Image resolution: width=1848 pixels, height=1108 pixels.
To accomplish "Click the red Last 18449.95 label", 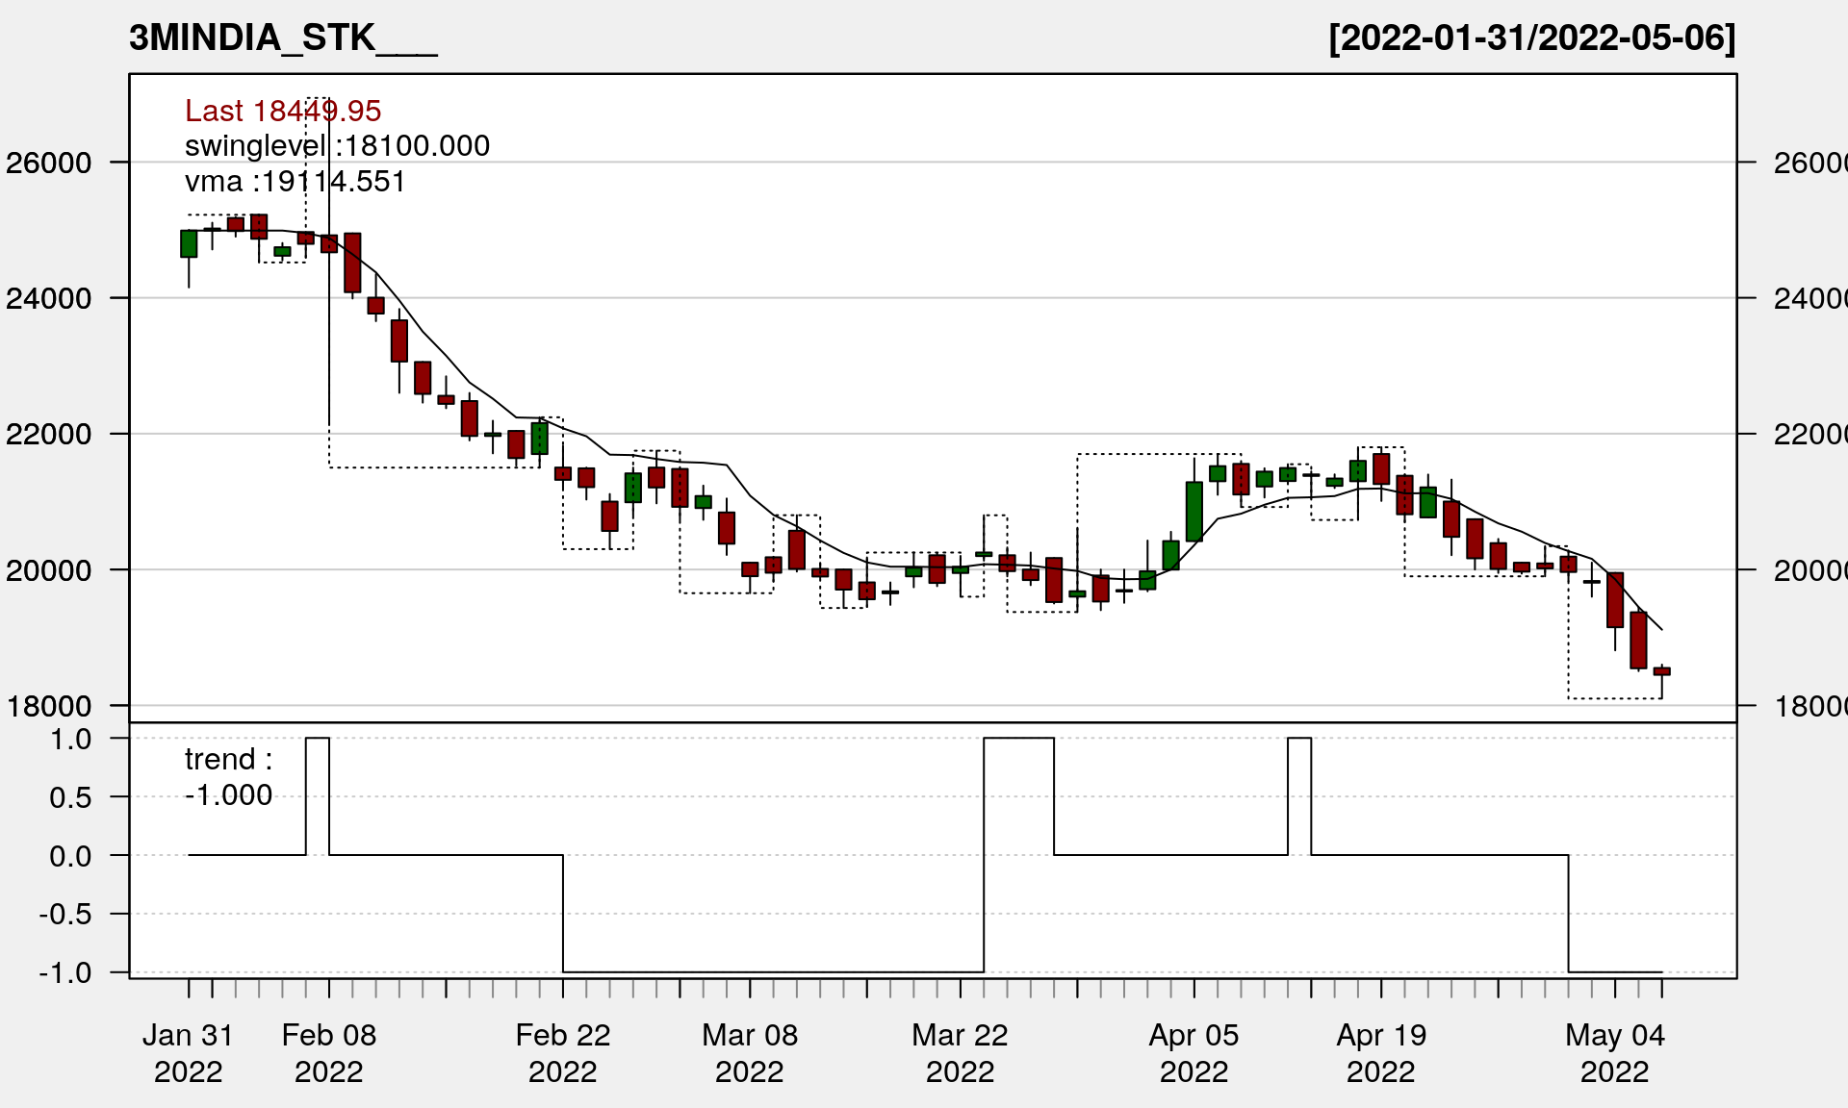I will click(283, 112).
